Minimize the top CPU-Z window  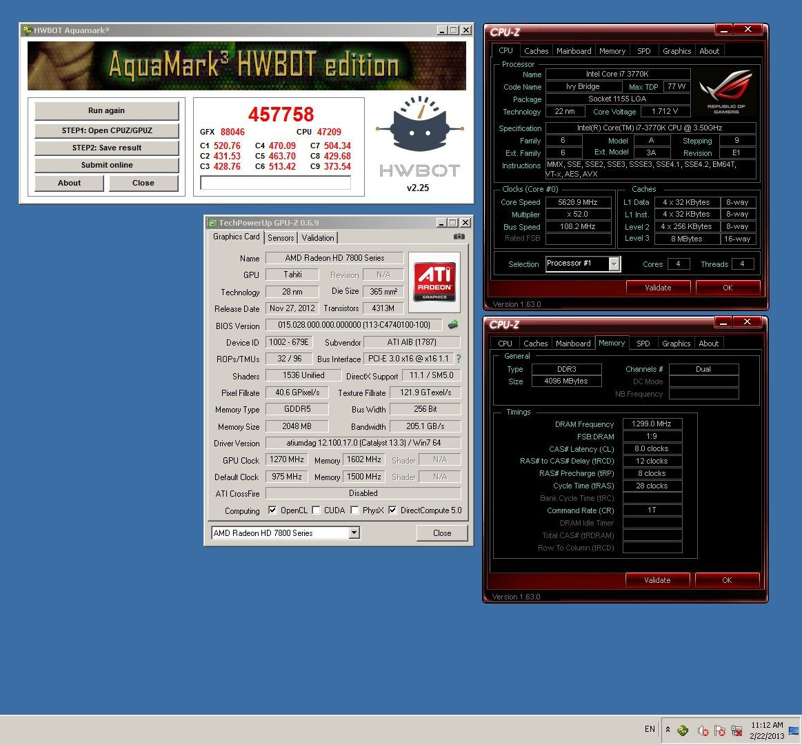click(x=724, y=30)
